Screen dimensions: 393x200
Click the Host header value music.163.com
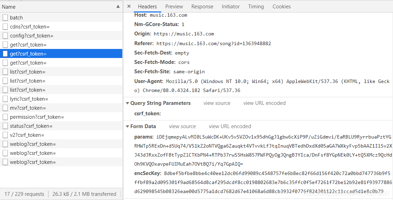pos(169,15)
